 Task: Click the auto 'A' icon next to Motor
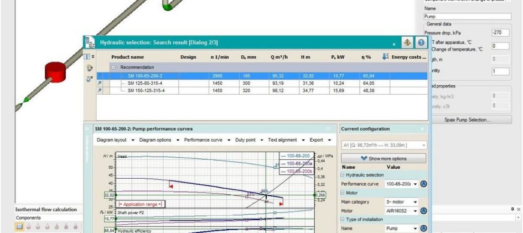tap(423, 211)
